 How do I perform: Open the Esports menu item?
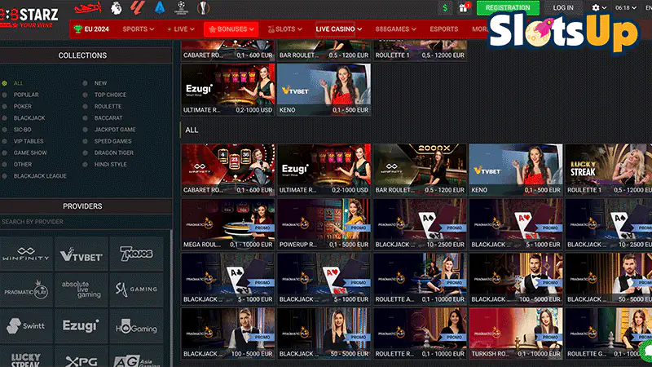[443, 29]
